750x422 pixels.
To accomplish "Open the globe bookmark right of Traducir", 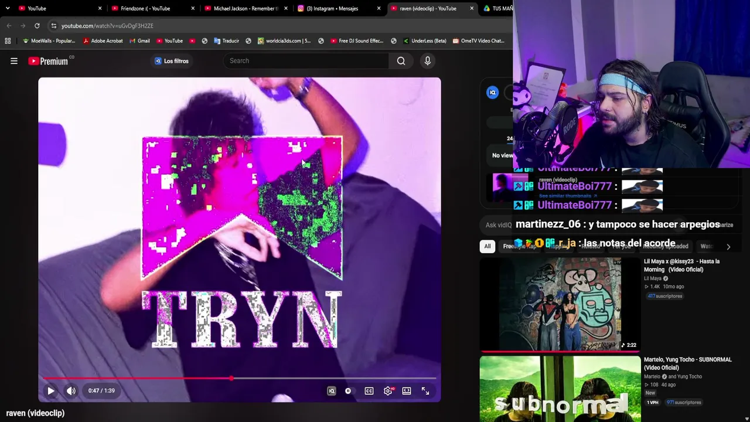I will [248, 41].
